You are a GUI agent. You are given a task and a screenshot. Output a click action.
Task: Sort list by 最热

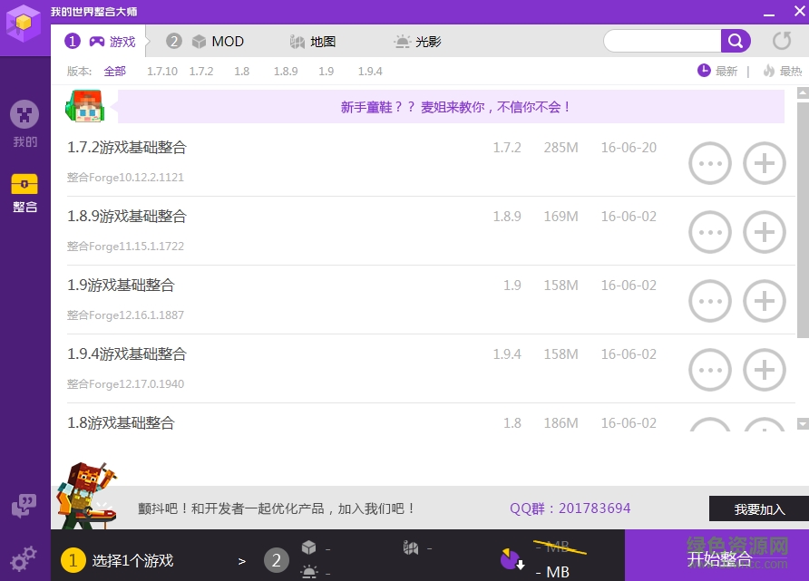click(787, 71)
